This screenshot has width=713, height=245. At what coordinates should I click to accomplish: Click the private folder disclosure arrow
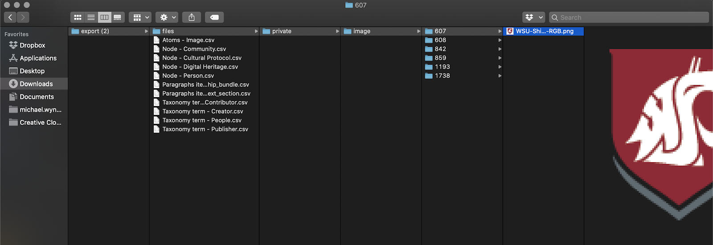coord(337,31)
